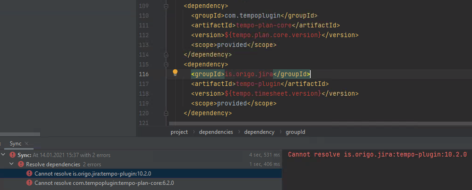
Task: Click error icon for tempo-plugin:10.2.0 row
Action: [29, 173]
